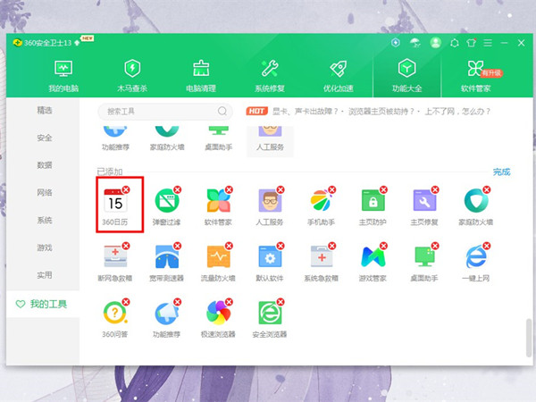
Task: Select the 优化加速 tab
Action: coord(339,76)
